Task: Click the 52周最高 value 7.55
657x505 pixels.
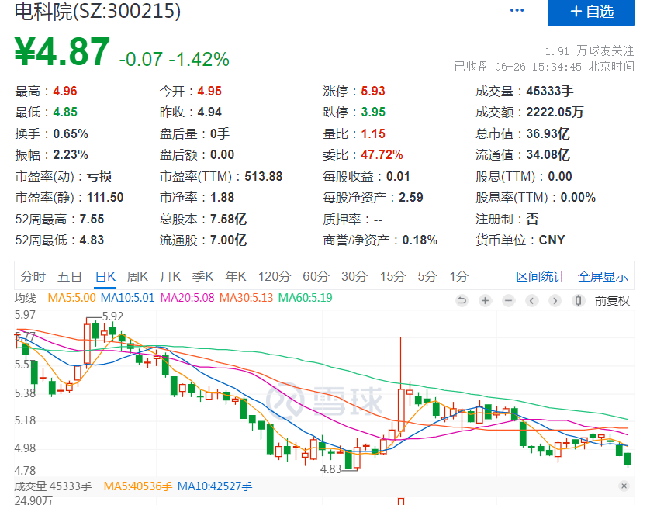Action: 92,220
